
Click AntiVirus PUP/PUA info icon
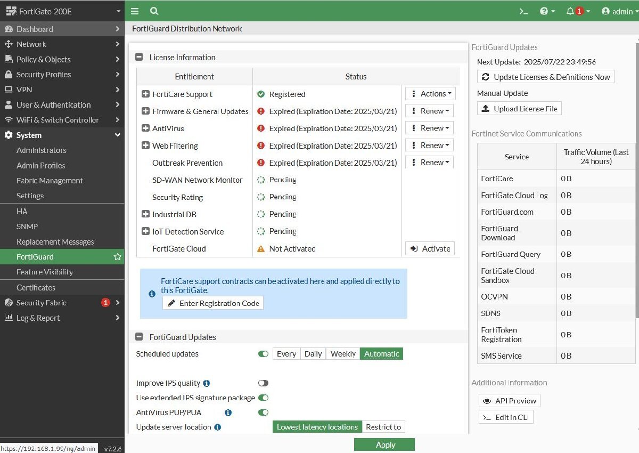click(x=228, y=412)
